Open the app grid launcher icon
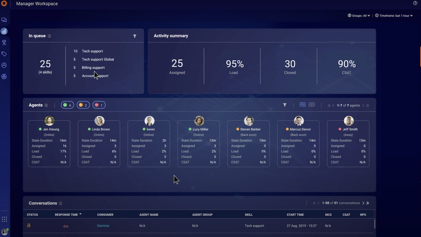The image size is (421, 237). point(4,219)
